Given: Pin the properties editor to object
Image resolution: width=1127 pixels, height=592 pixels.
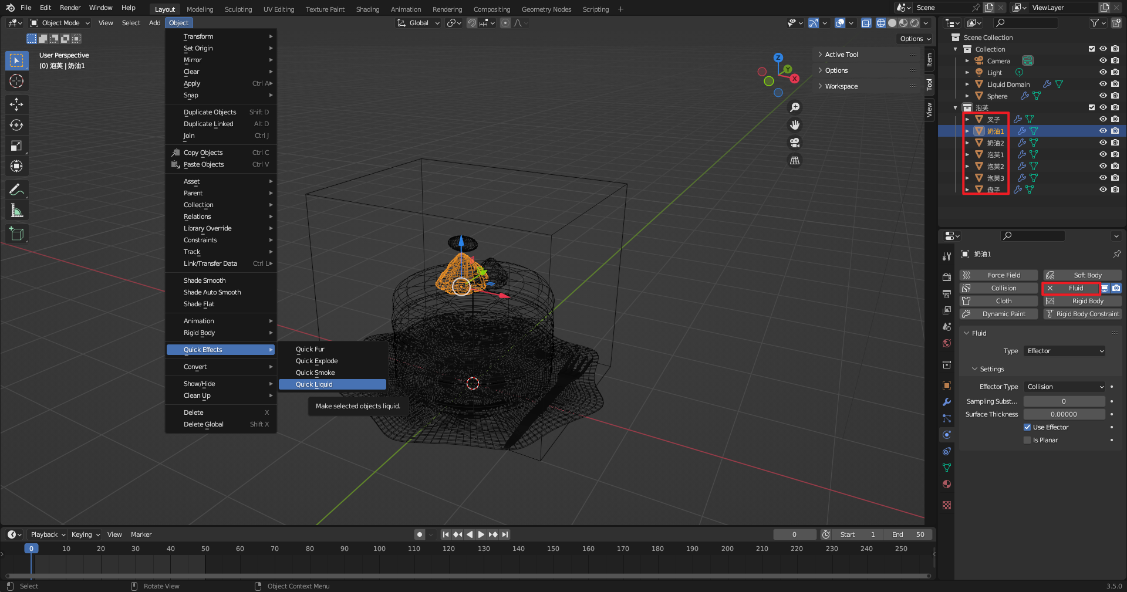Looking at the screenshot, I should tap(1116, 254).
